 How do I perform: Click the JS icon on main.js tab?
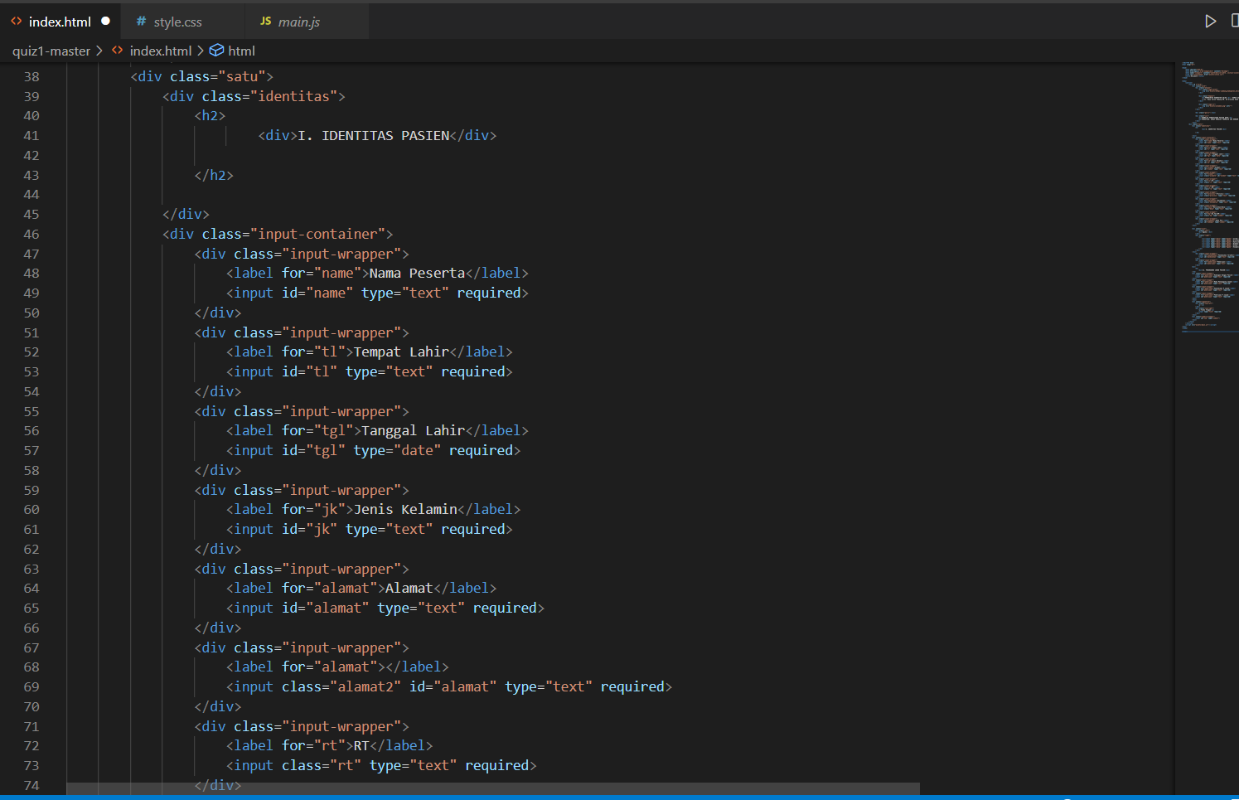266,22
